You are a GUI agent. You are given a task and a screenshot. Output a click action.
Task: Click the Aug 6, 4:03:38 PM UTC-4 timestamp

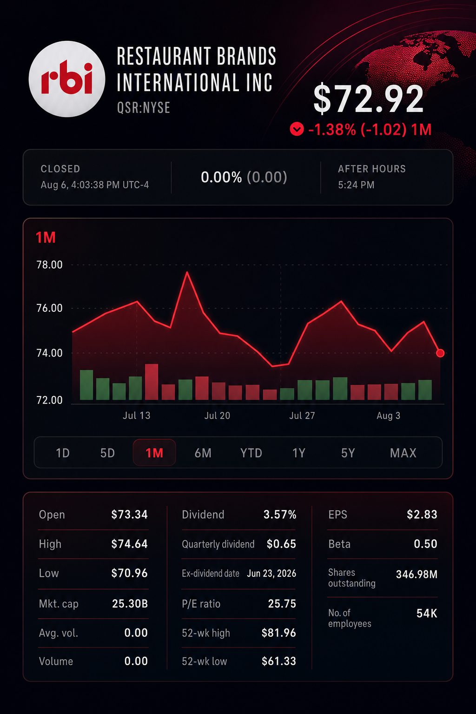point(95,185)
